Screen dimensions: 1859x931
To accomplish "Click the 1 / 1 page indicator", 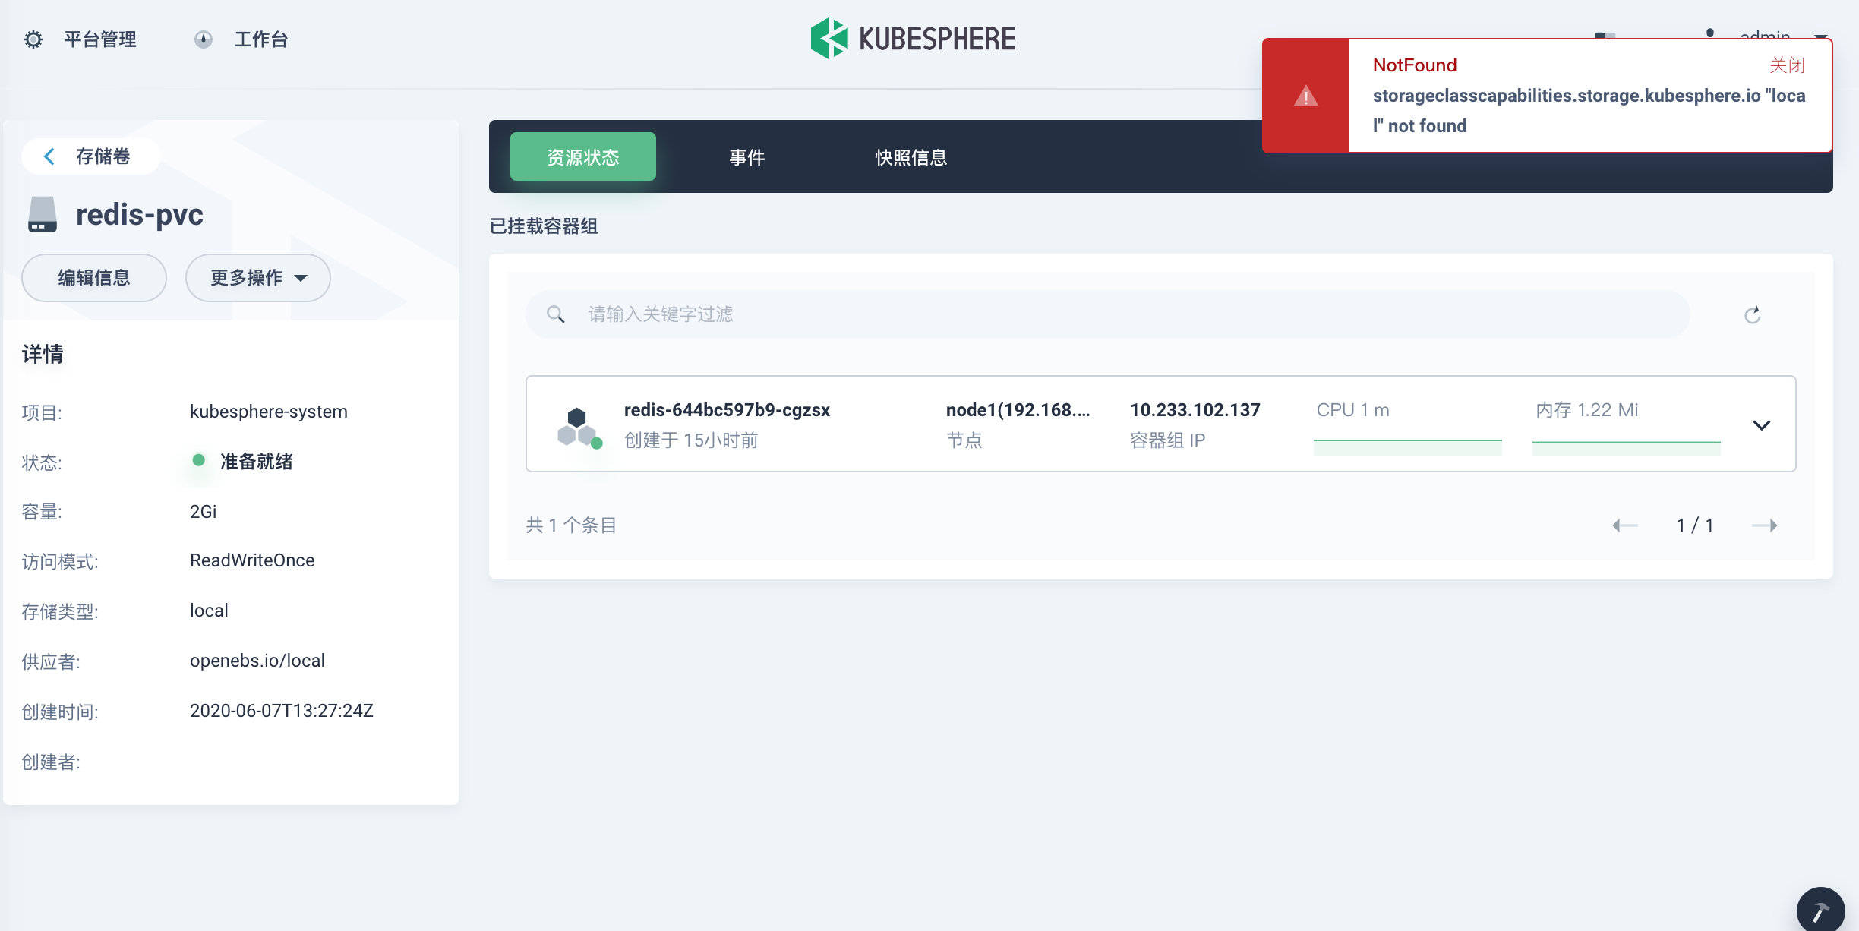I will (1695, 525).
